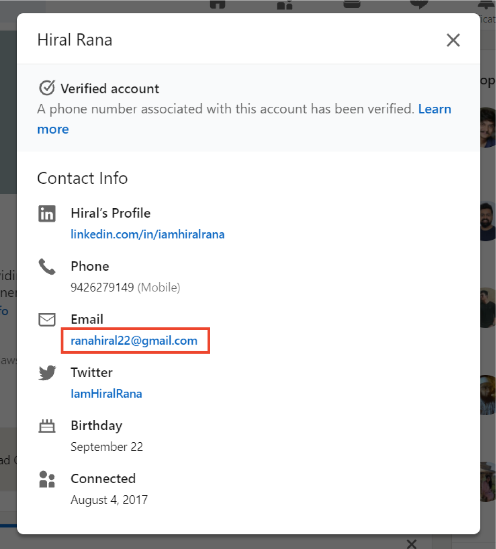The width and height of the screenshot is (496, 549).
Task: Click the Home icon in top navigation
Action: 218,4
